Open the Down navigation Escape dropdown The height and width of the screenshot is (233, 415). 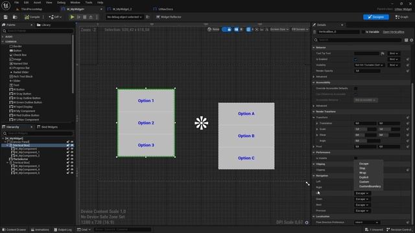click(362, 199)
